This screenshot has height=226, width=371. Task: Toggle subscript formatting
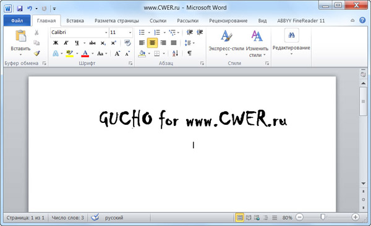pyautogui.click(x=103, y=43)
